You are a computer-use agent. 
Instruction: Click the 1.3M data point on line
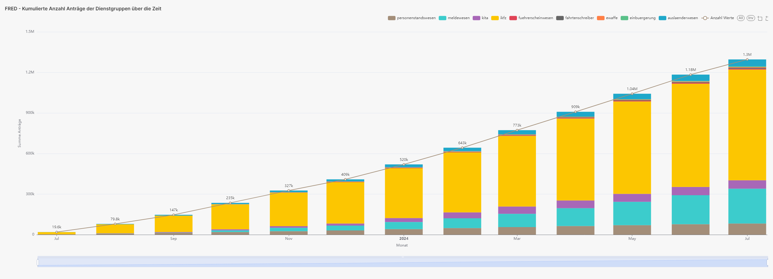click(747, 60)
